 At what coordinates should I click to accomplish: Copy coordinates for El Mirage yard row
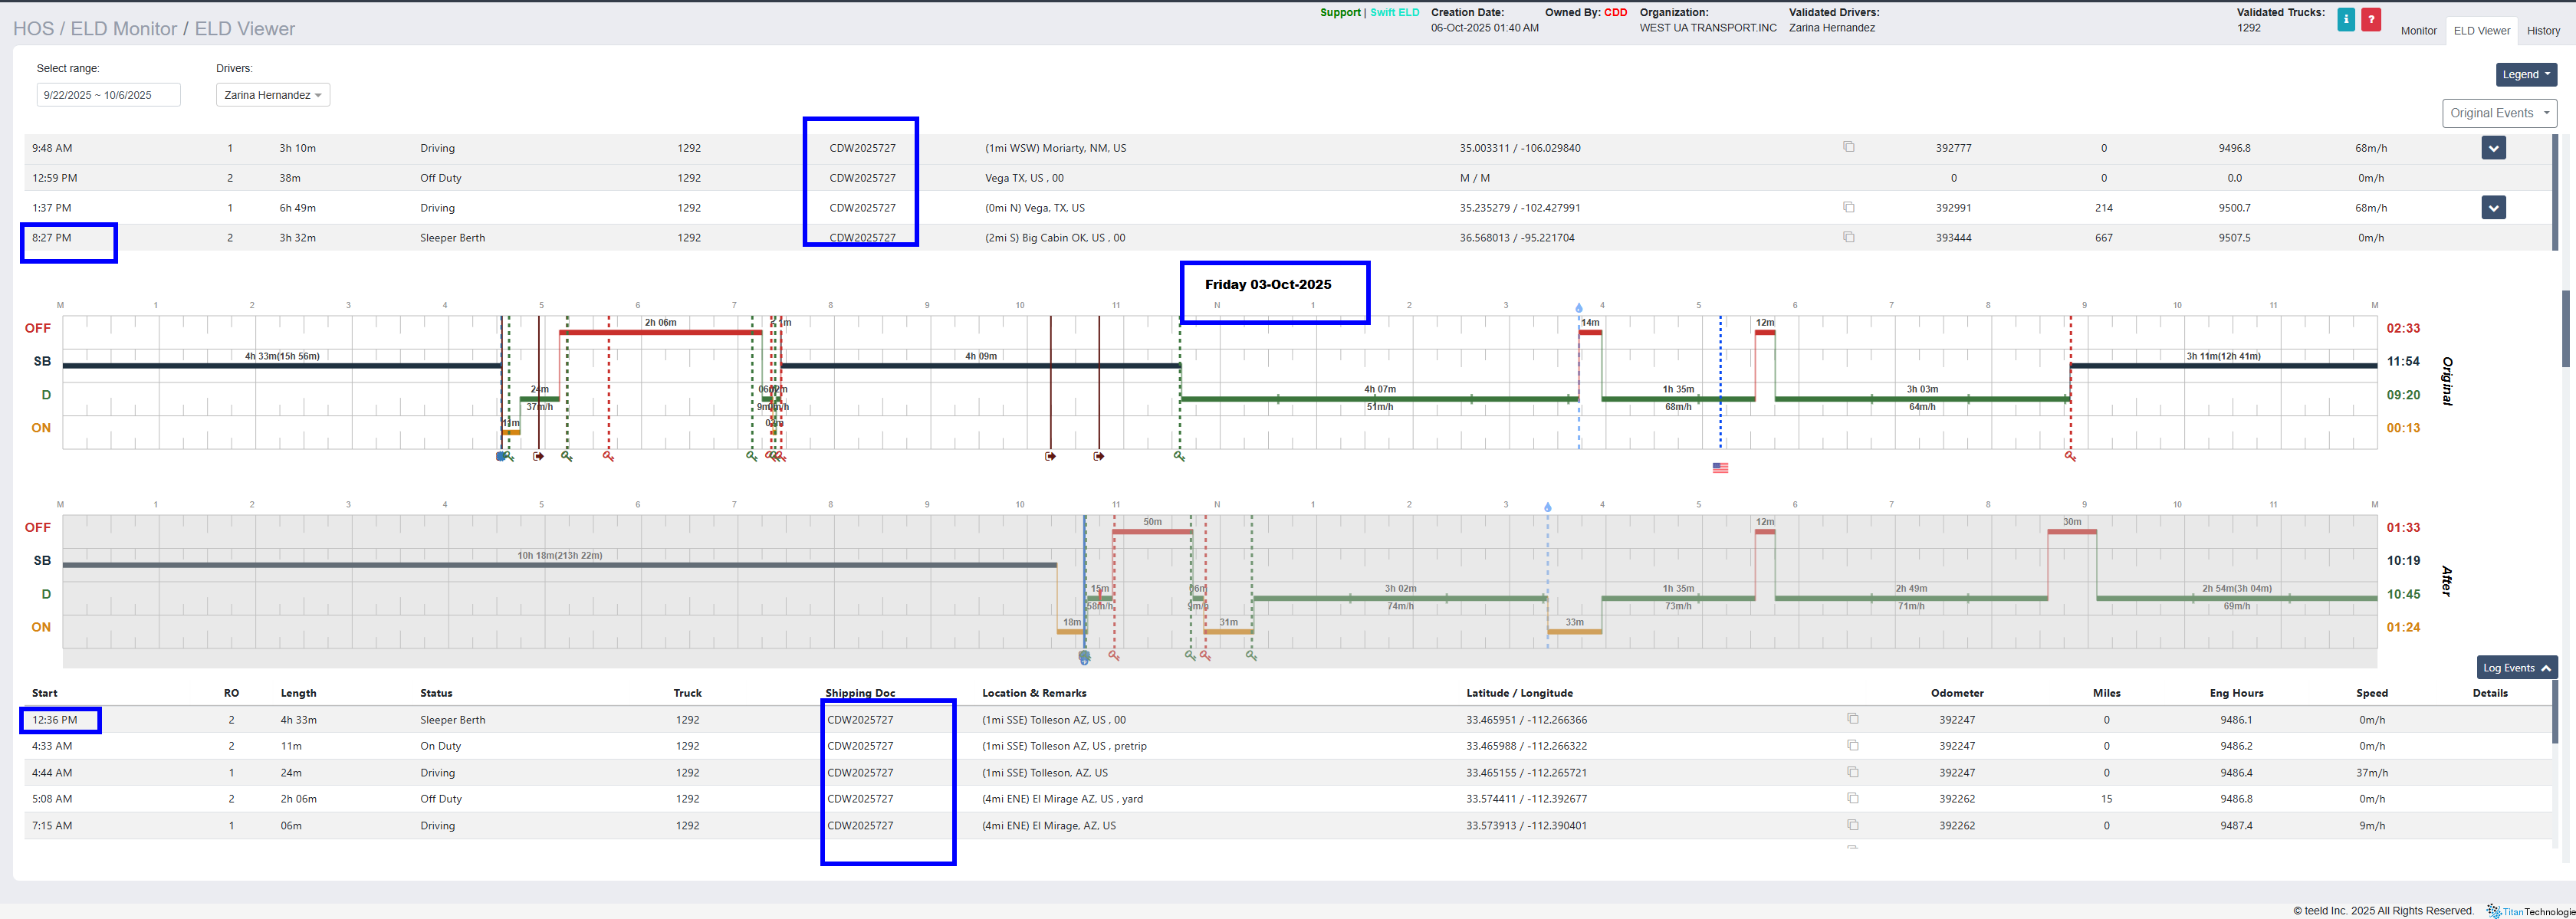(x=1852, y=798)
